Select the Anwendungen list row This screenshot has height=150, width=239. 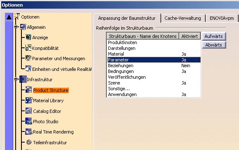point(154,94)
